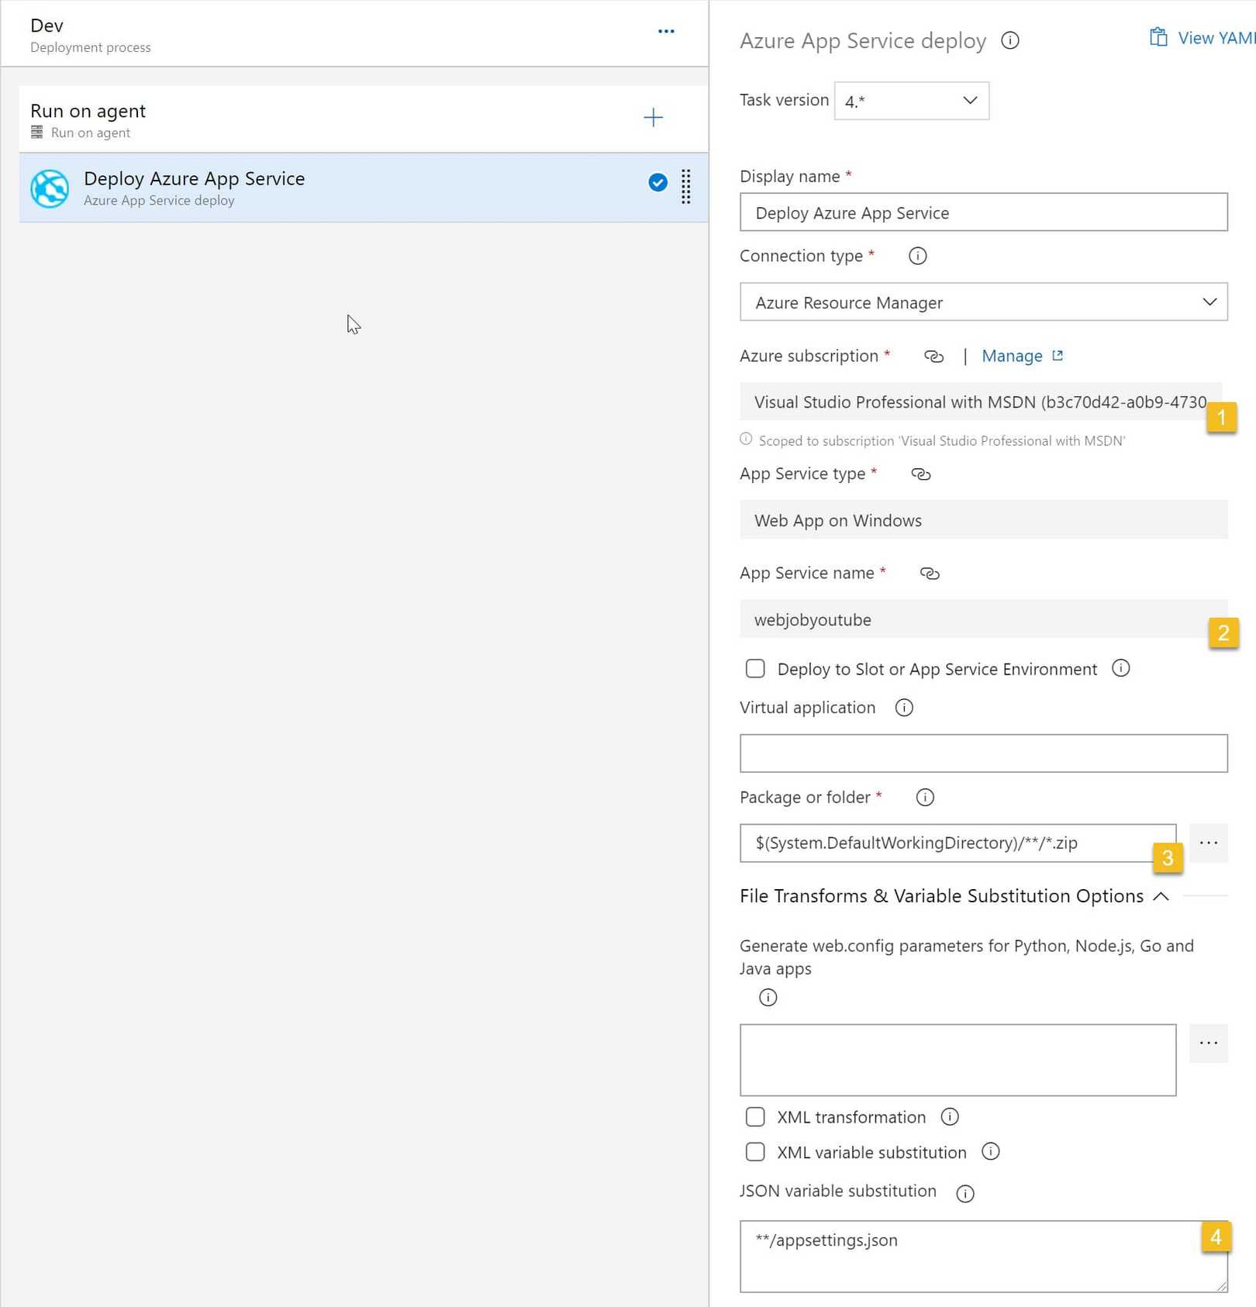Collapse File Transforms & Variable Substitution Options
The height and width of the screenshot is (1307, 1256).
pos(1161,896)
